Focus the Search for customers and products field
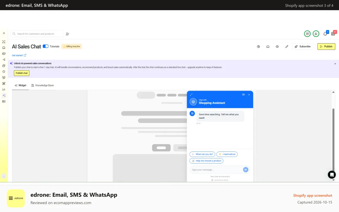 click(37, 34)
